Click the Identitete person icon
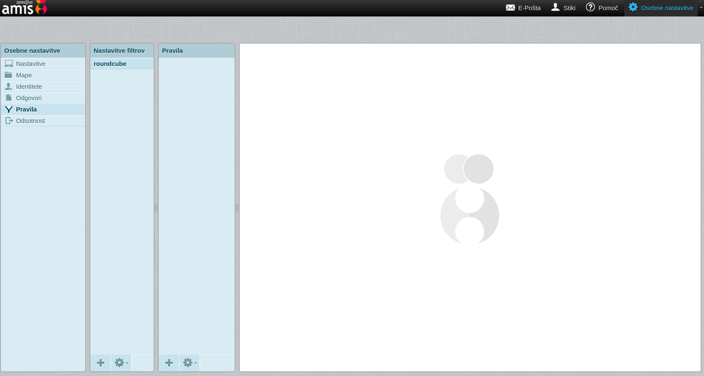This screenshot has width=704, height=376. click(8, 86)
